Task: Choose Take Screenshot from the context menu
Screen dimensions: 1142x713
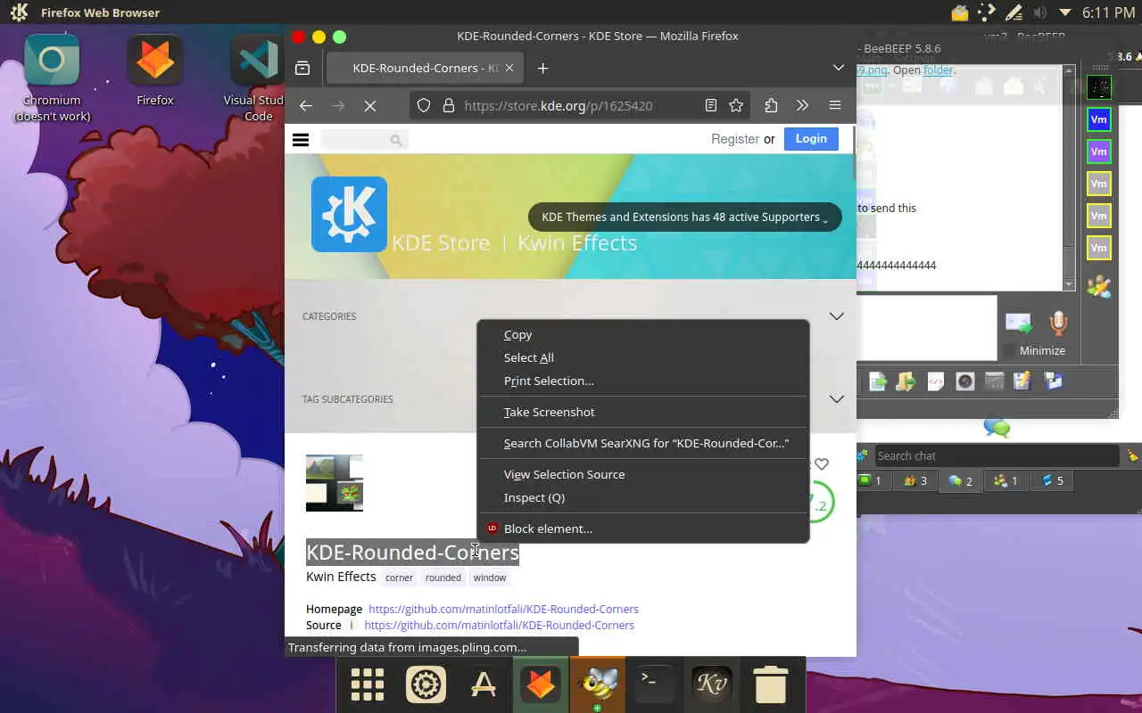Action: click(x=643, y=412)
